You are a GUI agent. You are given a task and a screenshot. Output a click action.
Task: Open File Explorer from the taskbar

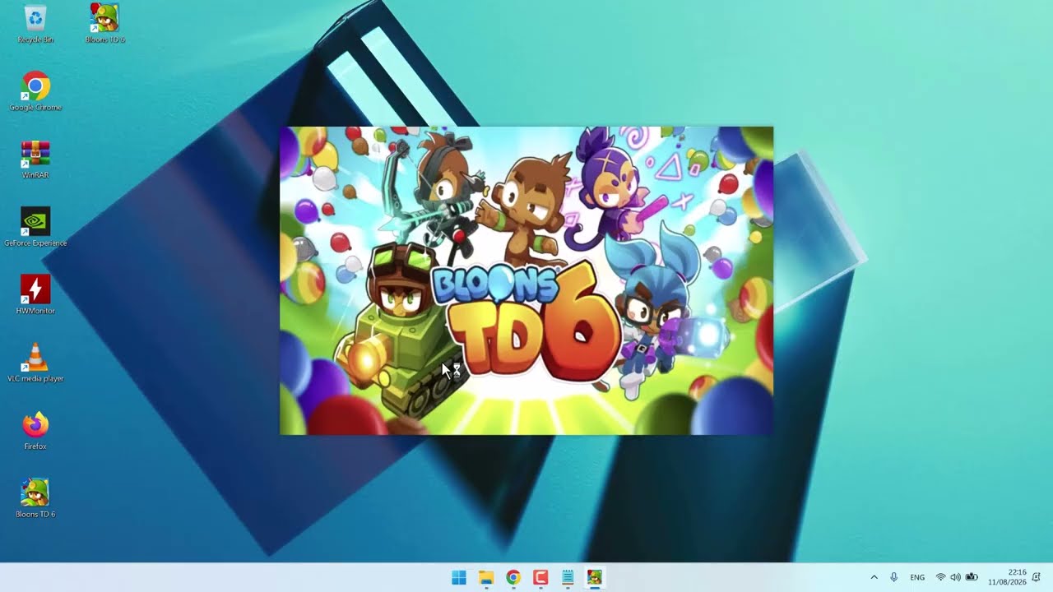pyautogui.click(x=486, y=577)
